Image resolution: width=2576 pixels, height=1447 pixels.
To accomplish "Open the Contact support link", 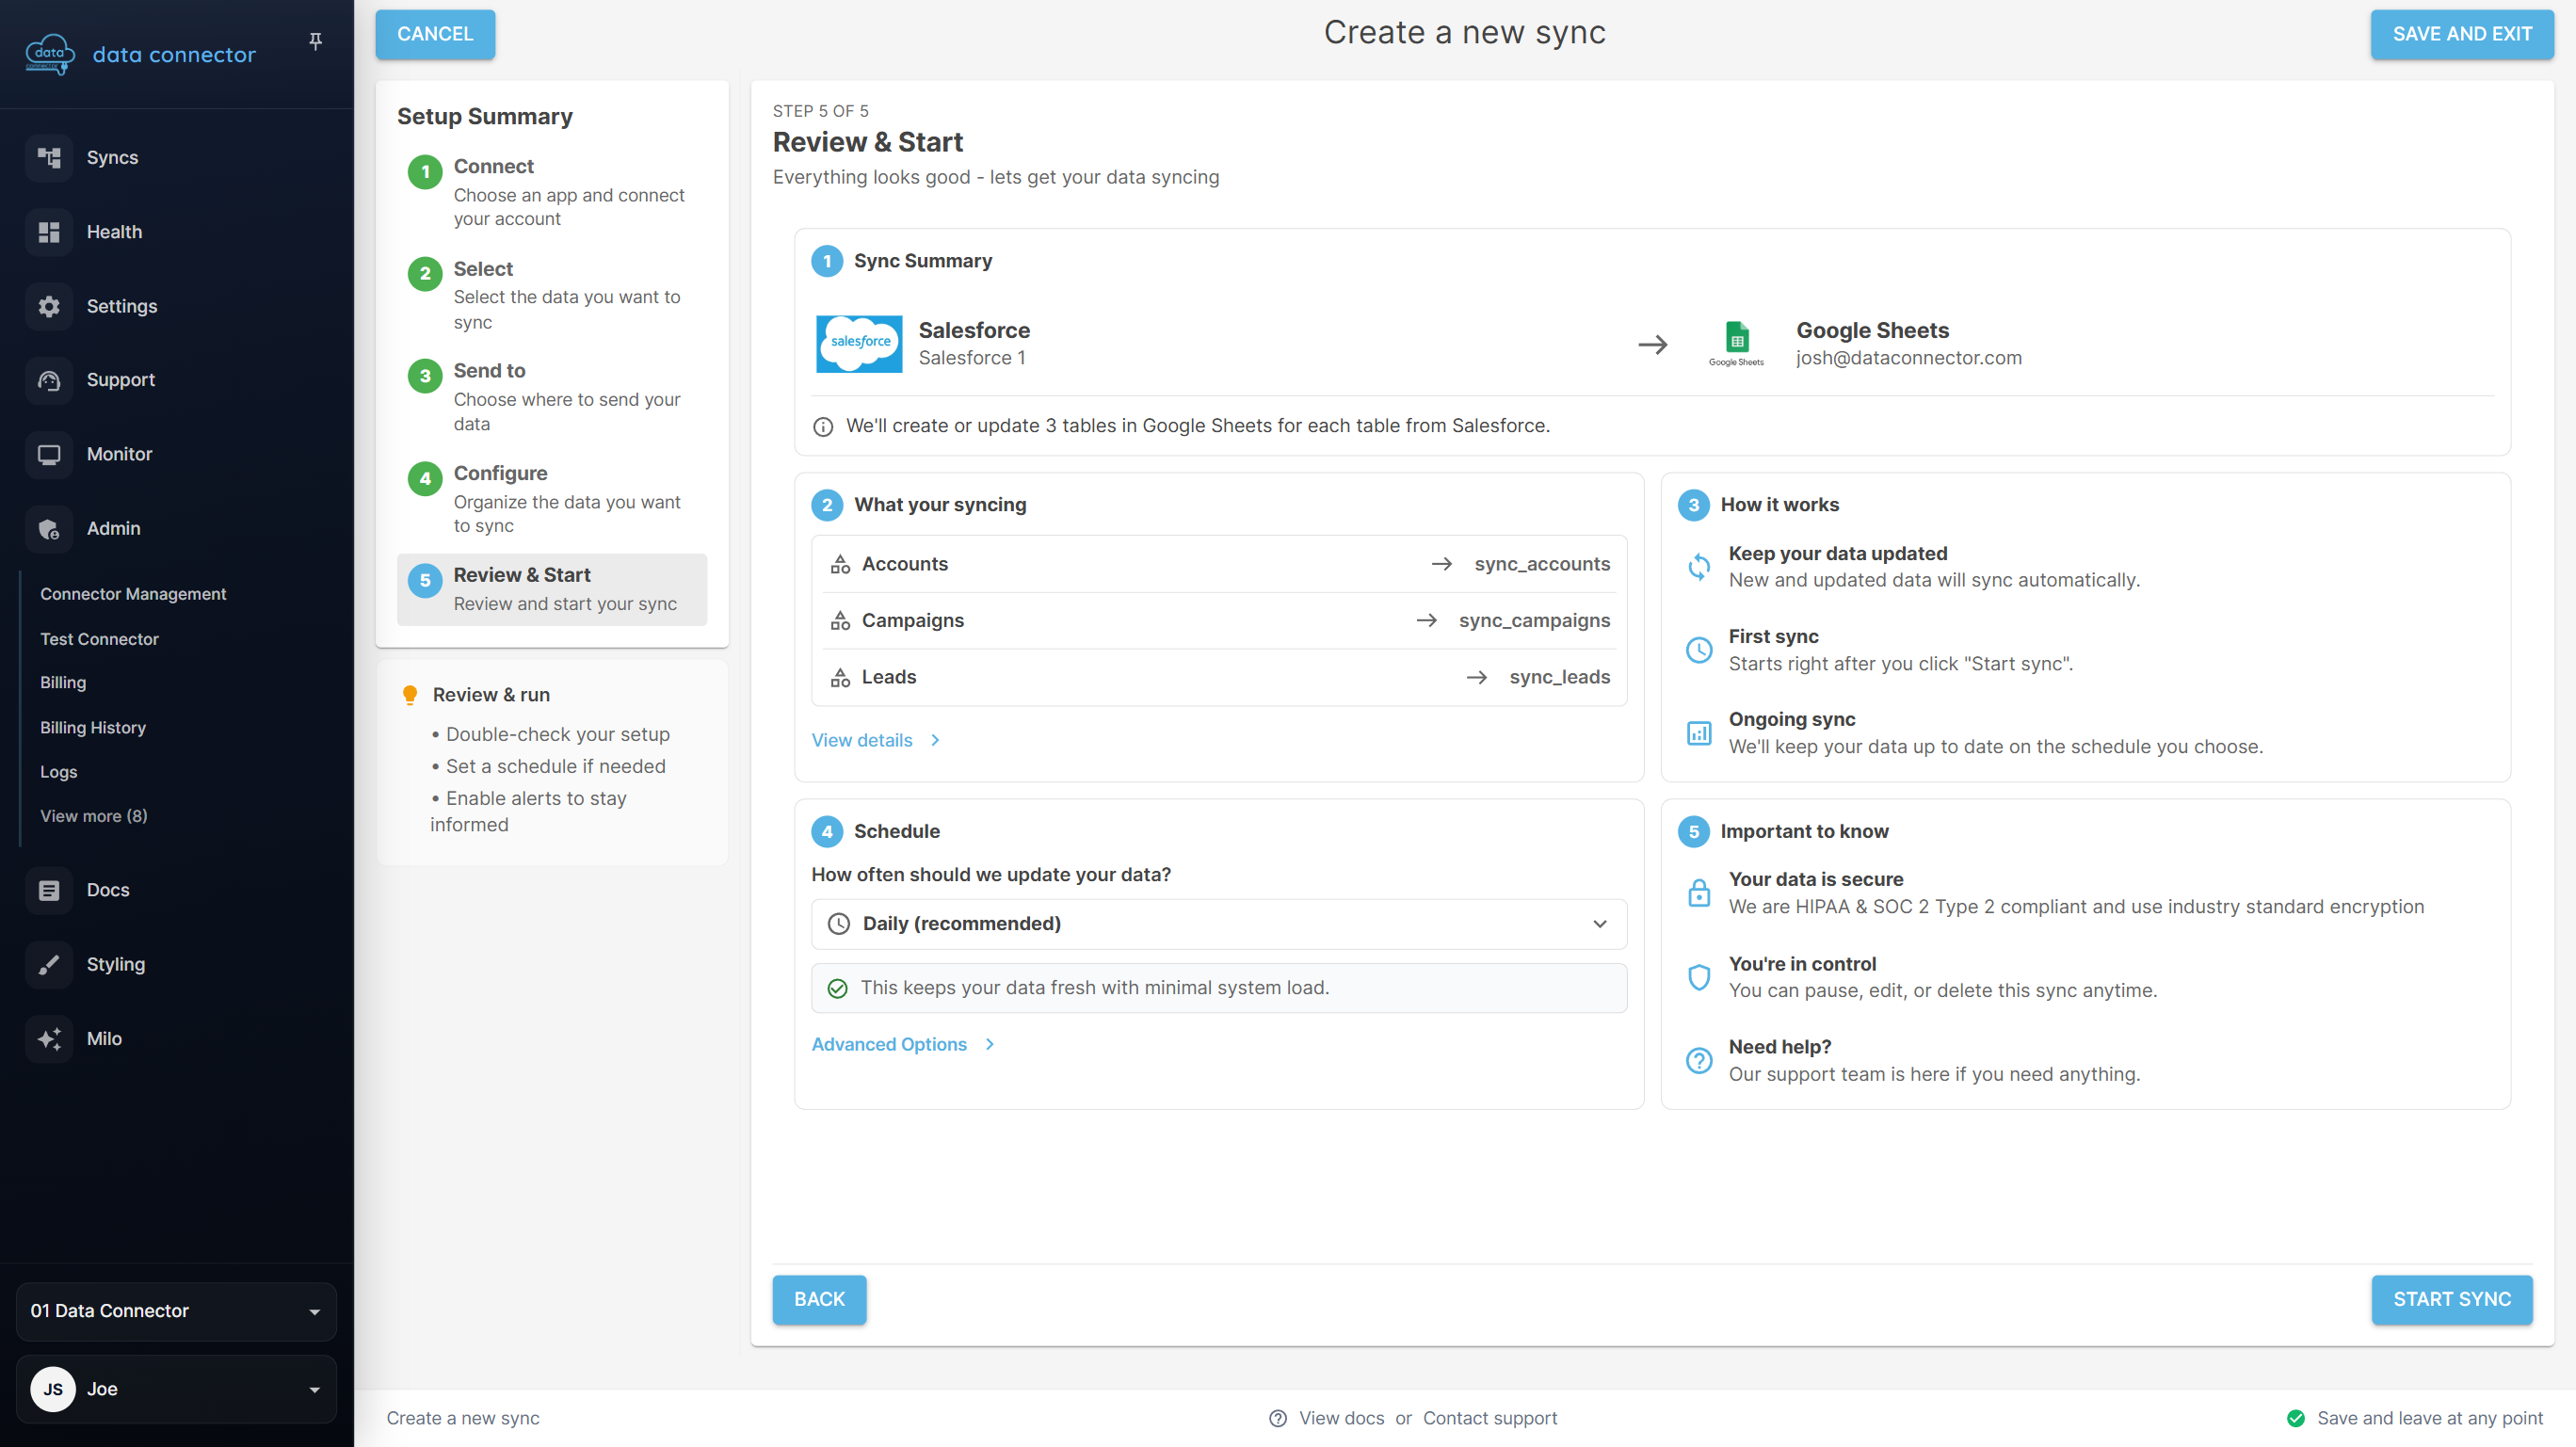I will [x=1490, y=1418].
